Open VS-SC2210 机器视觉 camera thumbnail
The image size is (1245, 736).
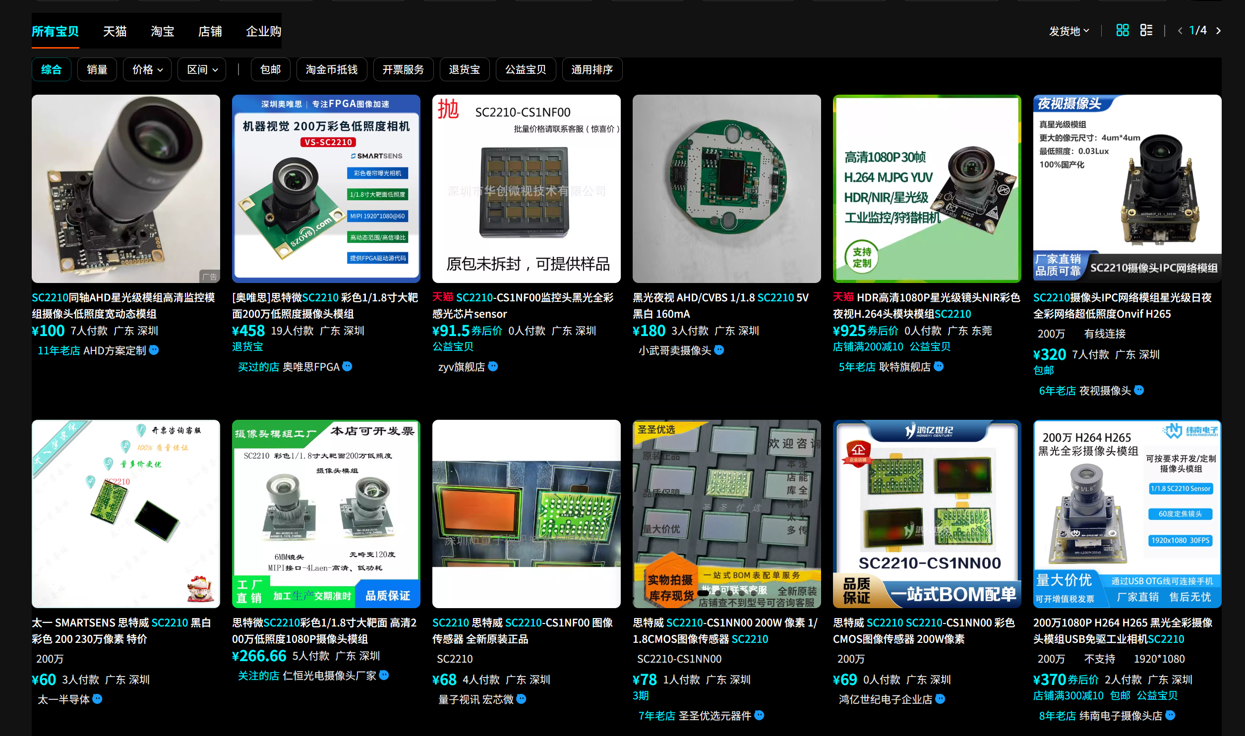326,188
